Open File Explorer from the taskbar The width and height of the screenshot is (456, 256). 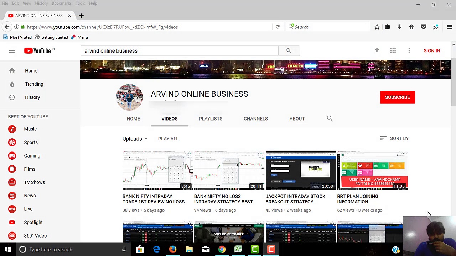[x=189, y=250]
